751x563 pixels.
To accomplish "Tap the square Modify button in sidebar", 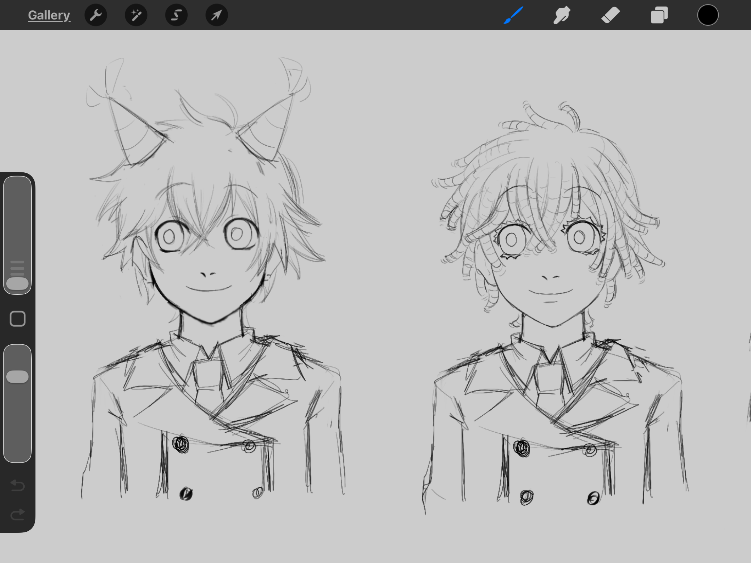I will 17,319.
